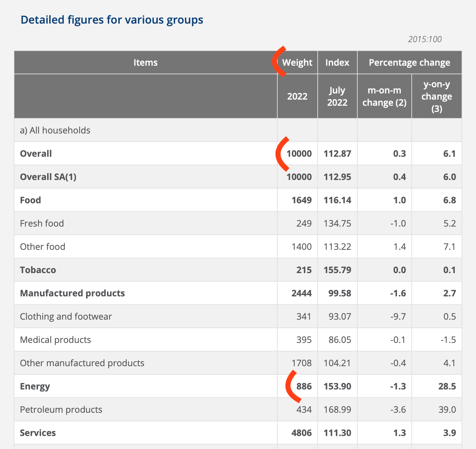
Task: Click the Manufactured products row label
Action: [x=72, y=293]
